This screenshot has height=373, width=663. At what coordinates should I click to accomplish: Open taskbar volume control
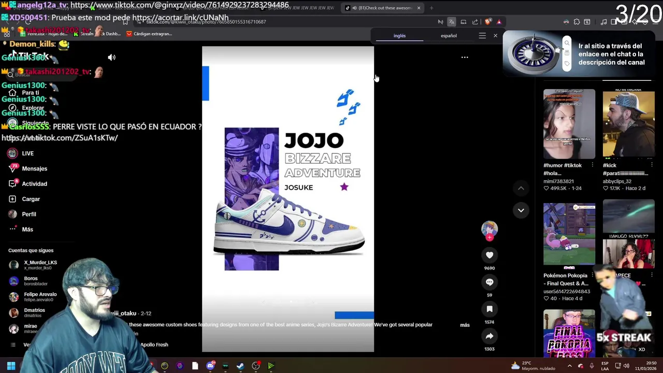[x=626, y=366]
